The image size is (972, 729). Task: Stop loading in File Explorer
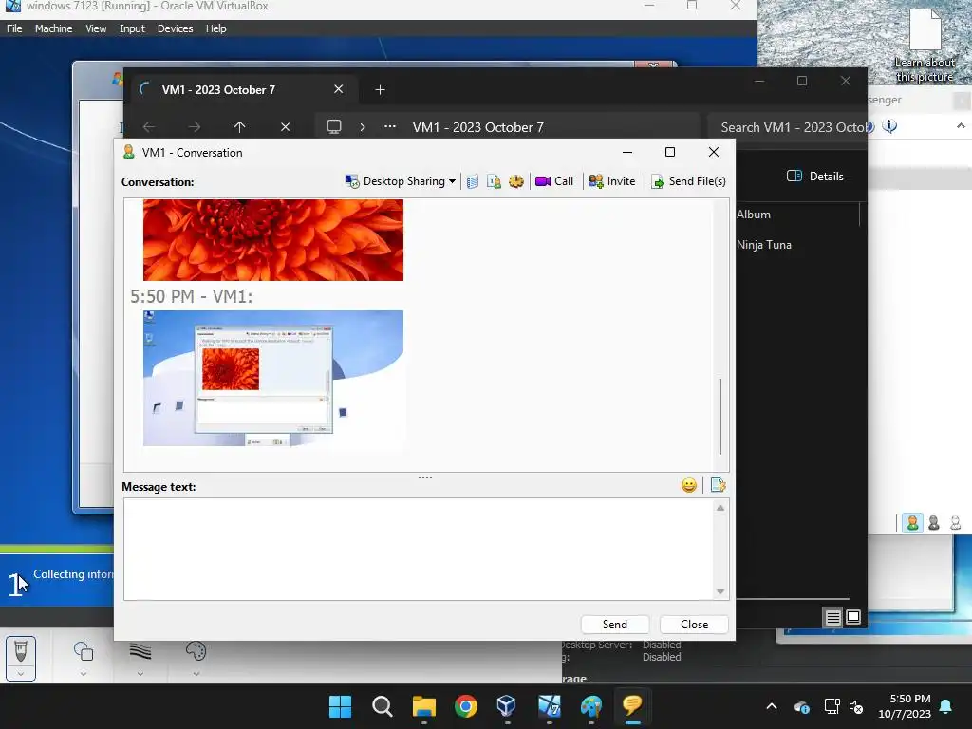point(285,127)
